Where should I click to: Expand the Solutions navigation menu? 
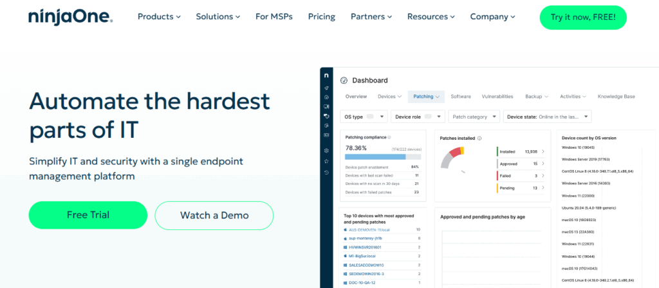click(x=218, y=17)
